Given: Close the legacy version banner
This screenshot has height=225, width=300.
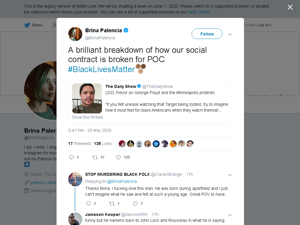Looking at the screenshot, I should coord(290,7).
